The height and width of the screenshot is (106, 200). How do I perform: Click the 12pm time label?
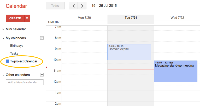tap(57, 82)
